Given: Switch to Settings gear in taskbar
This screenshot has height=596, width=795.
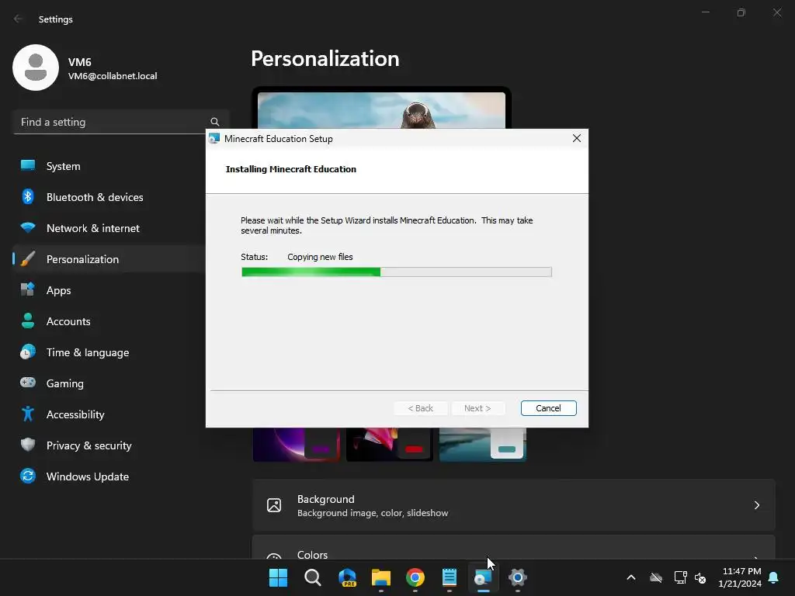Looking at the screenshot, I should point(518,577).
